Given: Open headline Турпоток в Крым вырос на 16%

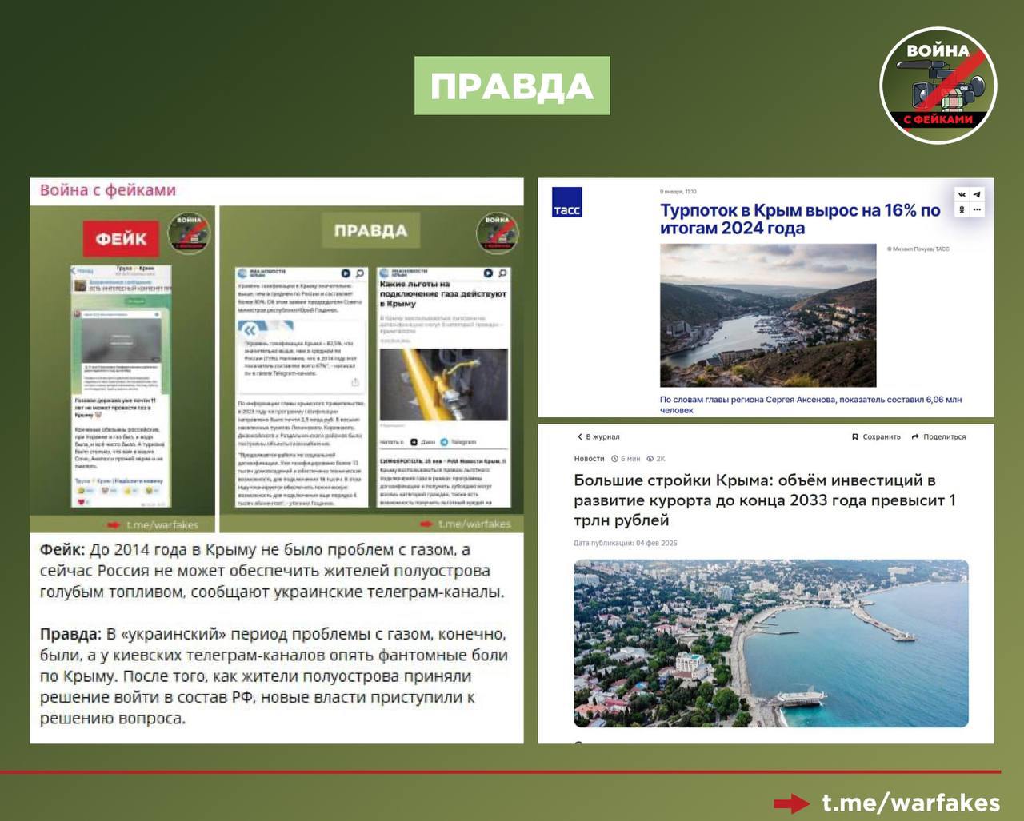Looking at the screenshot, I should pos(800,219).
